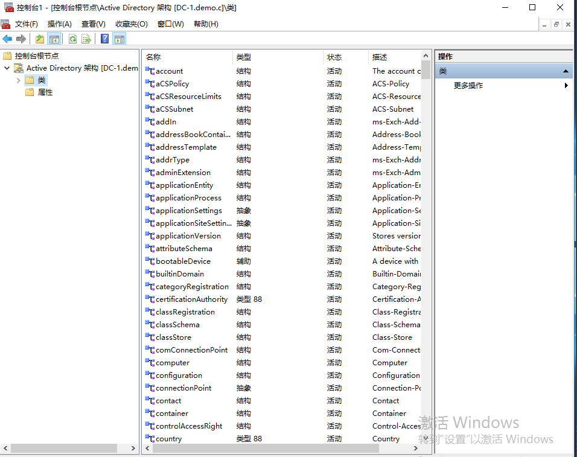Collapse the Active Directory 架构 tree node
This screenshot has width=577, height=457.
(7, 68)
